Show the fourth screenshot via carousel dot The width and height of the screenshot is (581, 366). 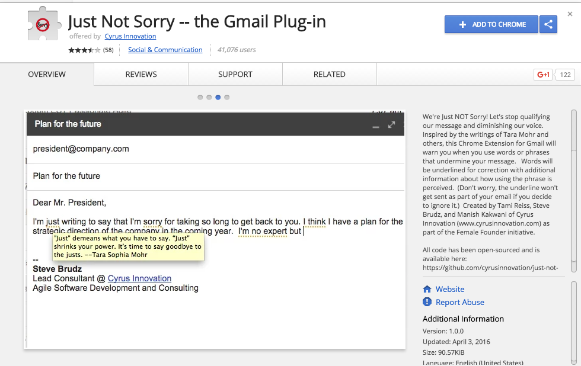click(x=226, y=97)
